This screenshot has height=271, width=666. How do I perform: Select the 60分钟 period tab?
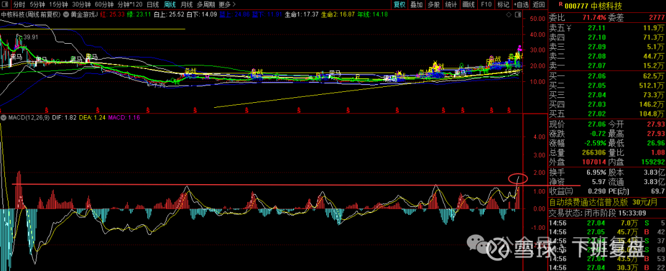(104, 4)
